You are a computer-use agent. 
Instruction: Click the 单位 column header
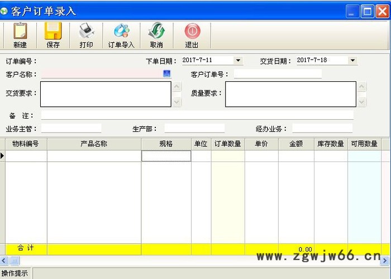(x=201, y=144)
